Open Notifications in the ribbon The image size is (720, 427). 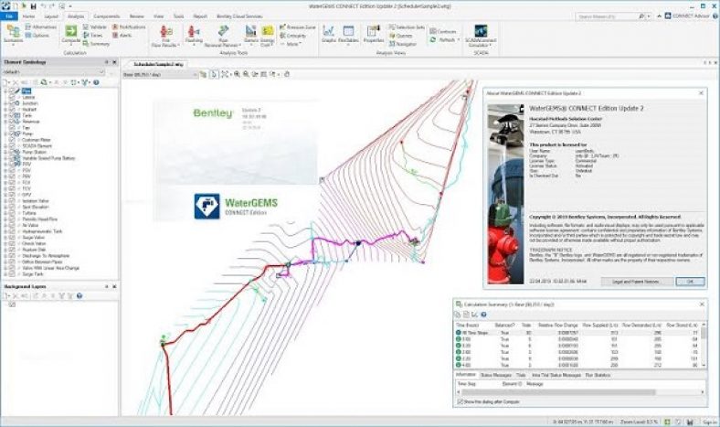[x=129, y=27]
